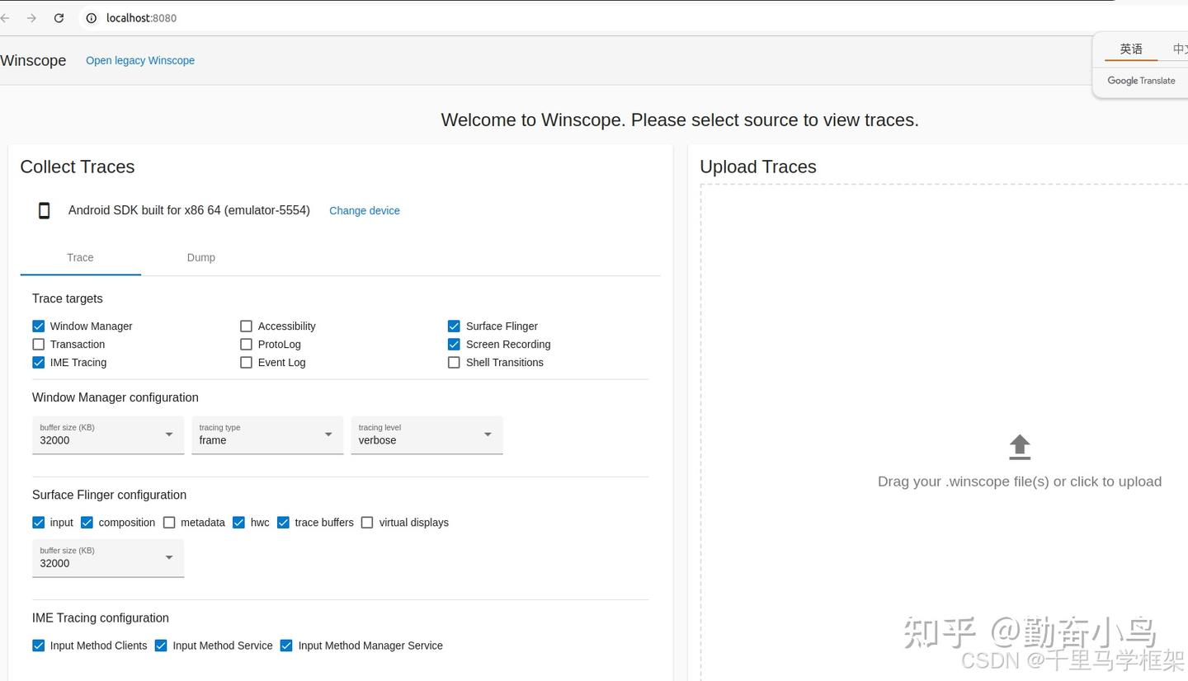This screenshot has width=1188, height=681.
Task: Select the 英语 tab in Google Translate popup
Action: 1131,49
